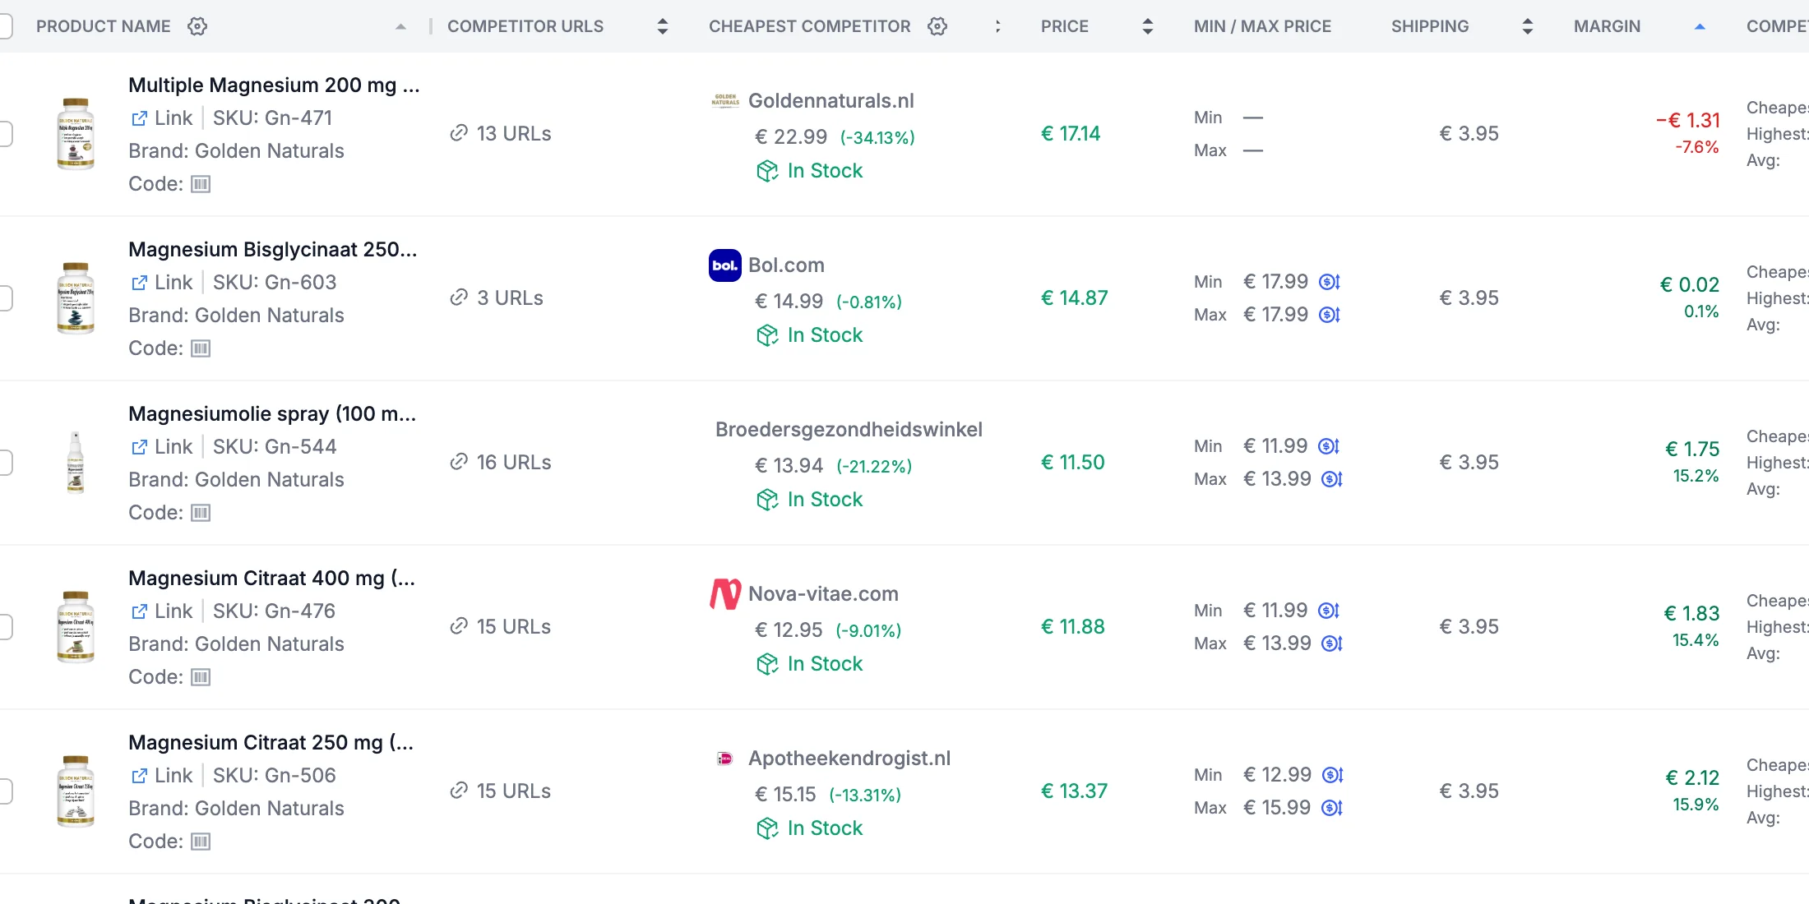
Task: Click barcode icon for Gn-603 code
Action: pyautogui.click(x=201, y=348)
